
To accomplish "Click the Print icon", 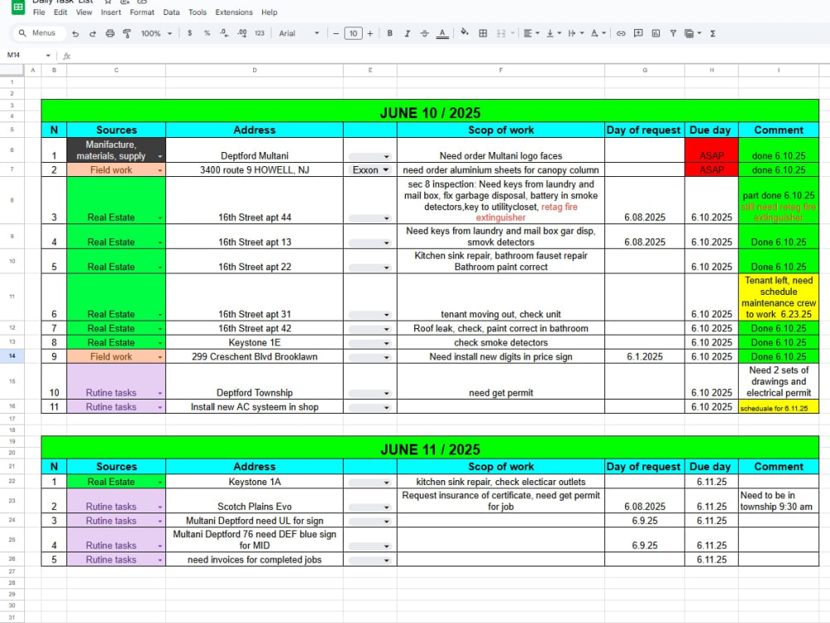I will [110, 33].
